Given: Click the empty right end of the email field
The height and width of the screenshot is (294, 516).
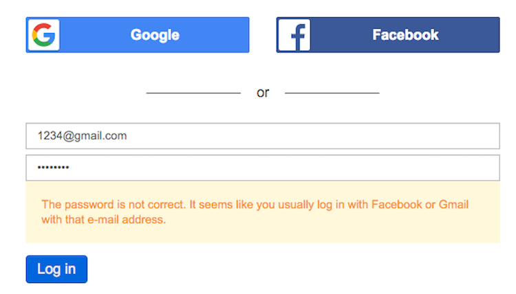Looking at the screenshot, I should tap(447, 136).
